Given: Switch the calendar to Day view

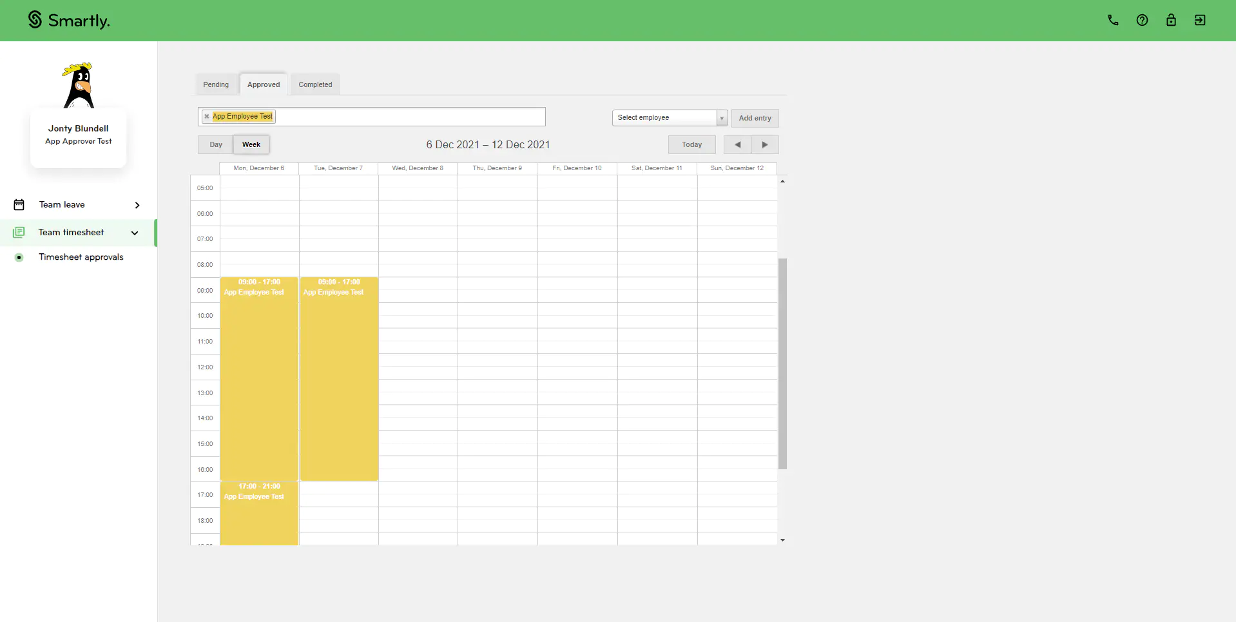Looking at the screenshot, I should pyautogui.click(x=215, y=144).
